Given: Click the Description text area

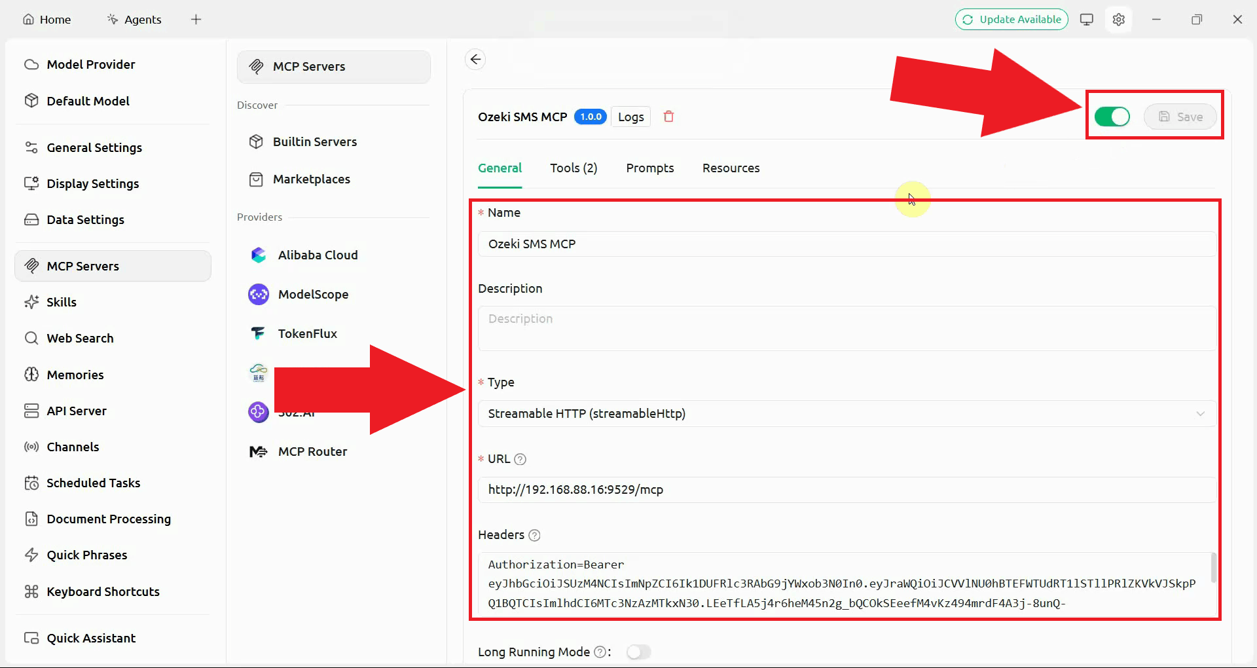Looking at the screenshot, I should pos(847,328).
